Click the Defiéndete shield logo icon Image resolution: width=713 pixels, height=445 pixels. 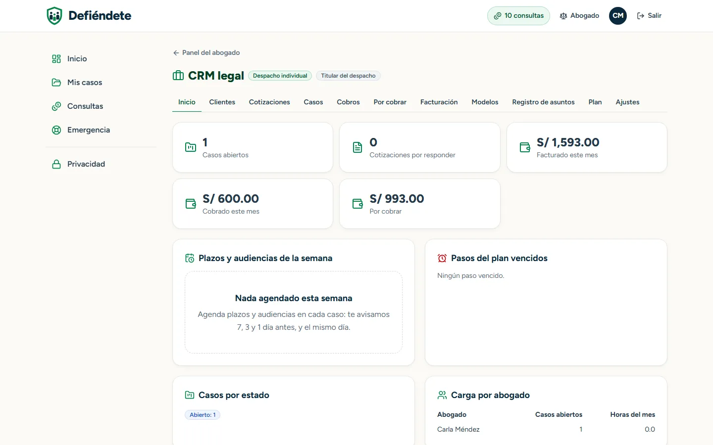click(x=54, y=16)
